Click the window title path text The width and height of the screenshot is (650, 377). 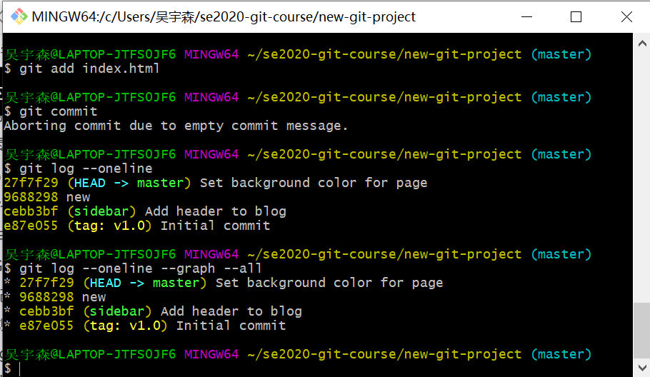point(224,16)
